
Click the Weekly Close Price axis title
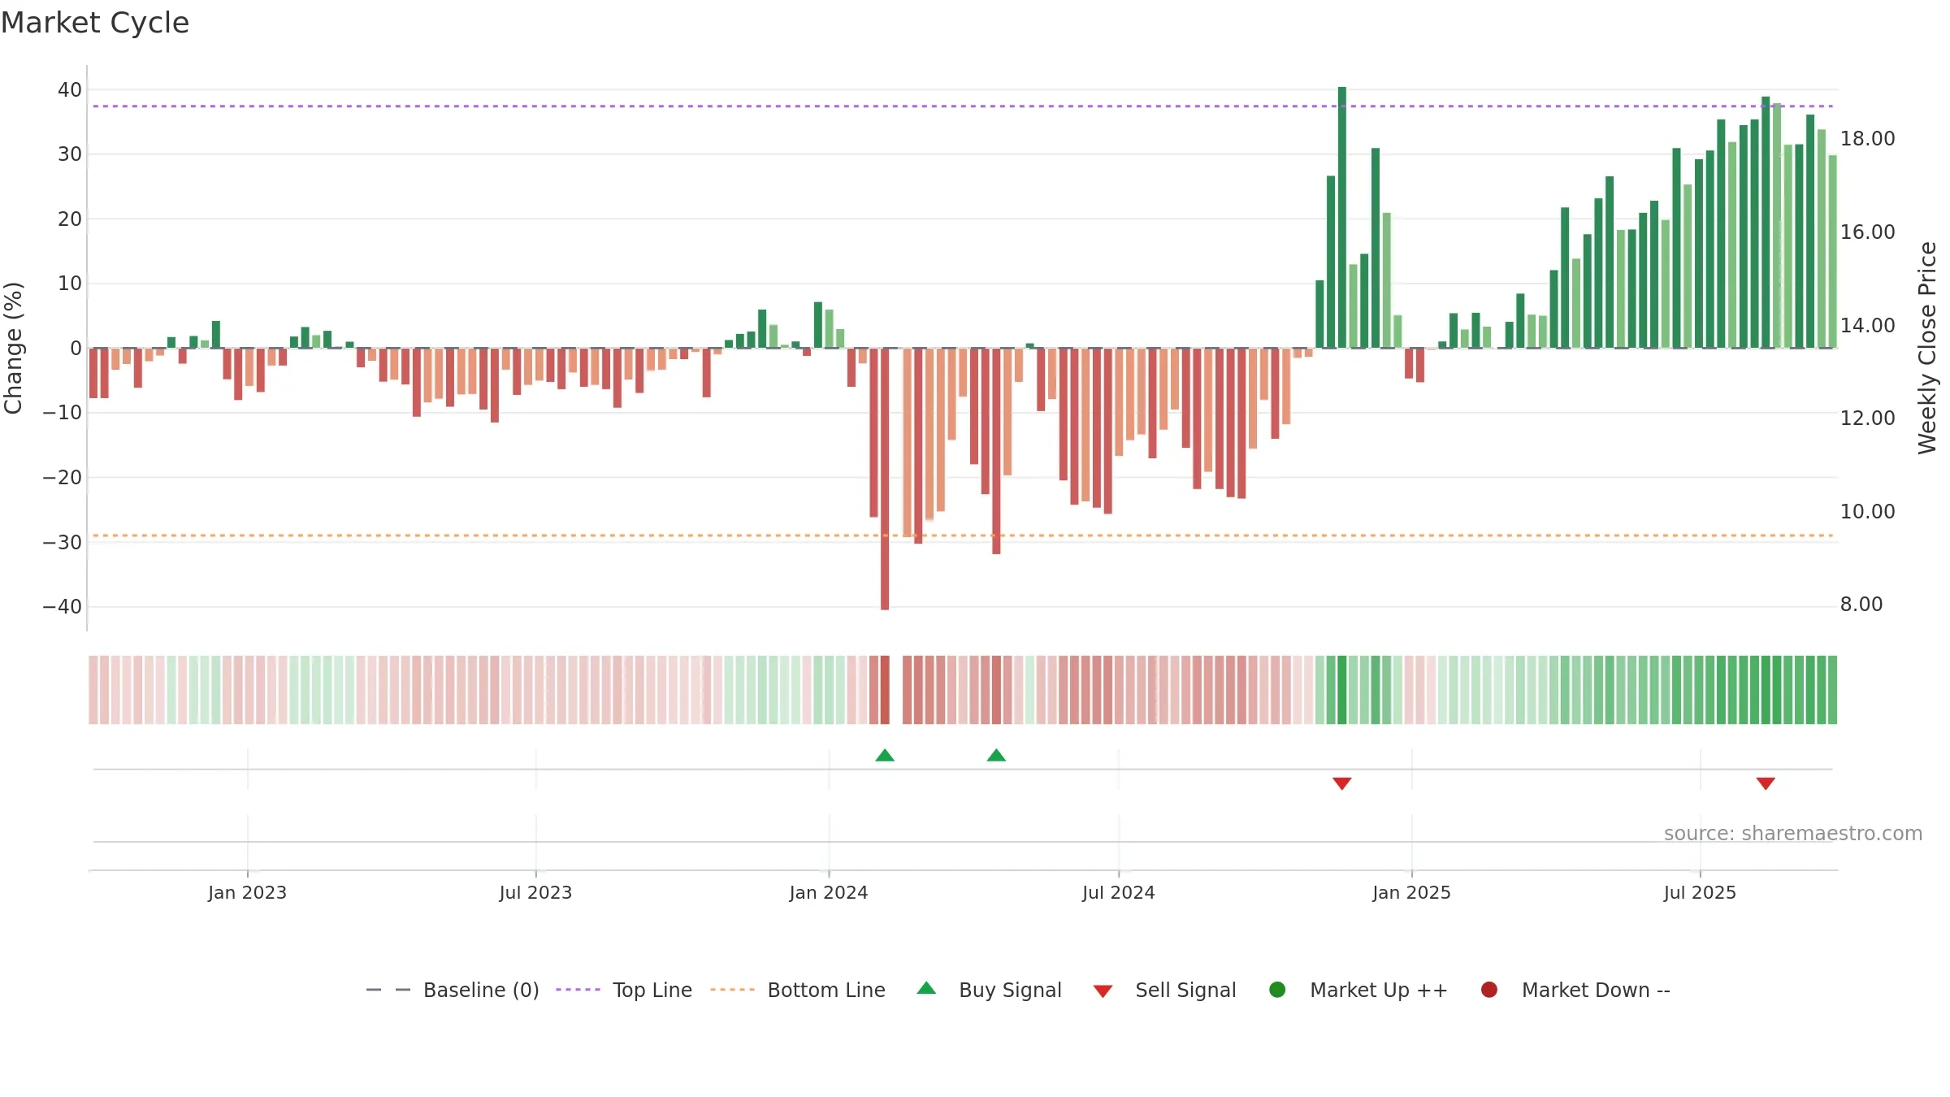(x=1927, y=348)
